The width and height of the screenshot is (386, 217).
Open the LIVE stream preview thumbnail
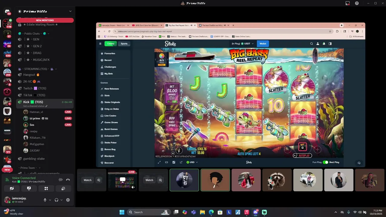point(122,180)
